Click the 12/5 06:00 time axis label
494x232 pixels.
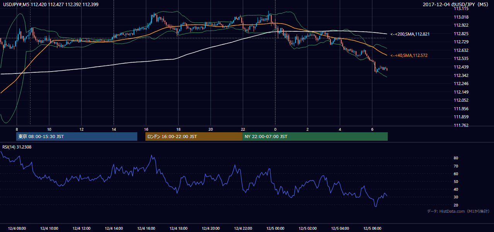(372, 229)
